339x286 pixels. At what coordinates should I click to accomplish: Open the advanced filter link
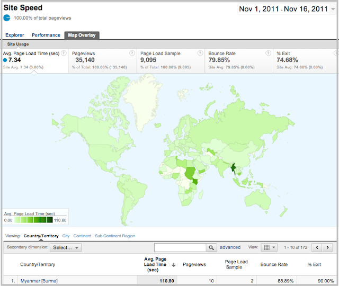coord(230,247)
